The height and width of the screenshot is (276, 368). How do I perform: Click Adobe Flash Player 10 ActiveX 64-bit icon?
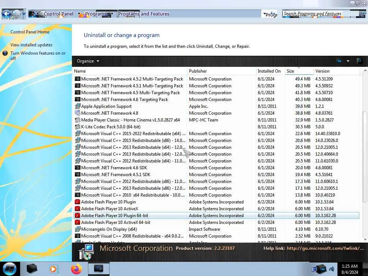point(78,222)
